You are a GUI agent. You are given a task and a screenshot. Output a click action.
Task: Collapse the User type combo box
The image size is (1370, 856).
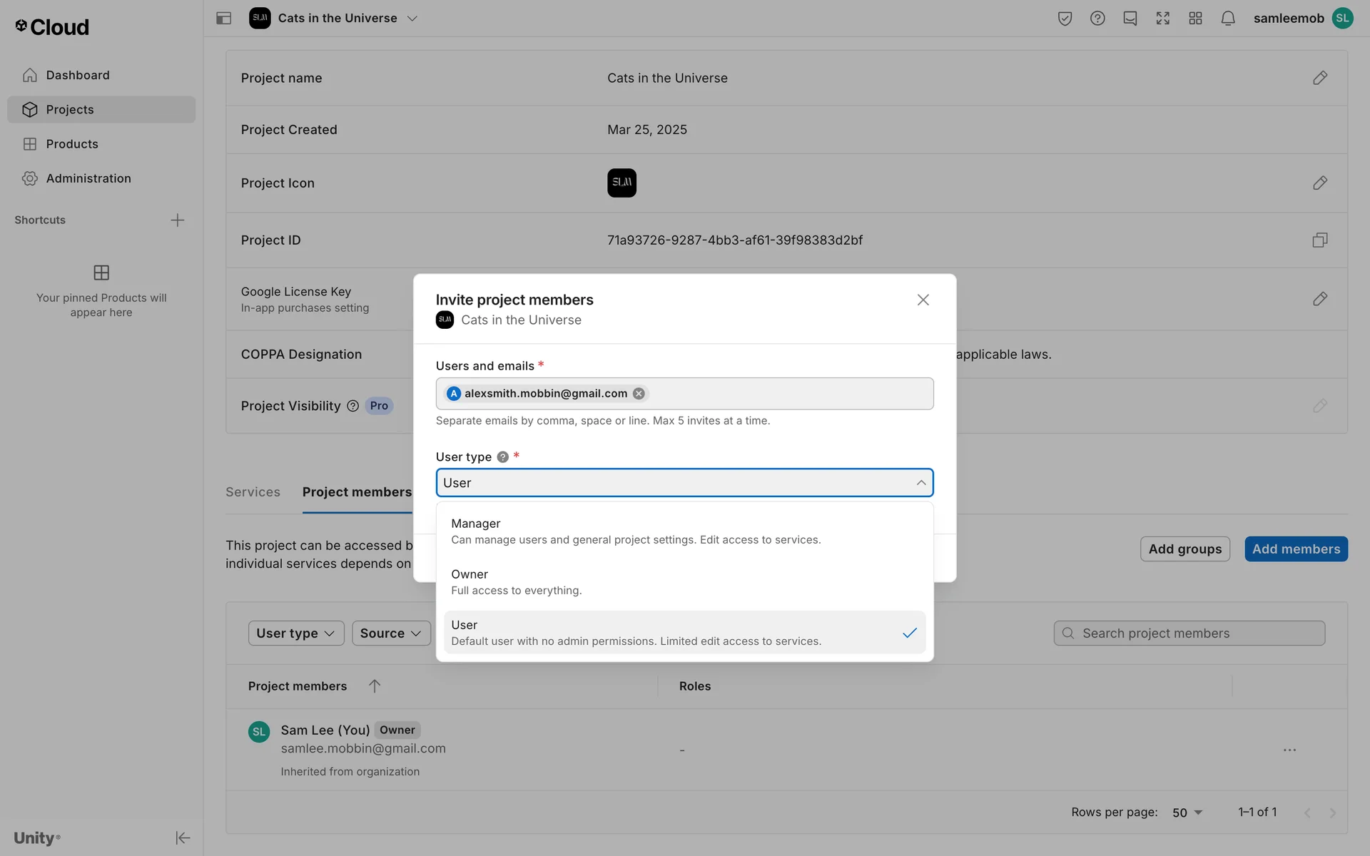click(920, 483)
